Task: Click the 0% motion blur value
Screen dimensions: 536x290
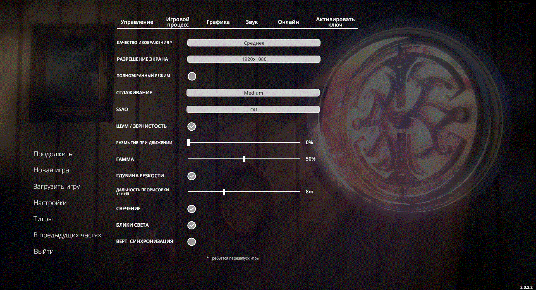Action: coord(309,142)
